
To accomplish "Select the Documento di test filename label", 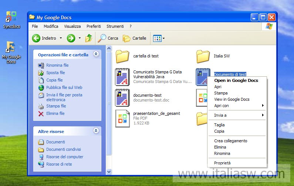I will coord(230,74).
